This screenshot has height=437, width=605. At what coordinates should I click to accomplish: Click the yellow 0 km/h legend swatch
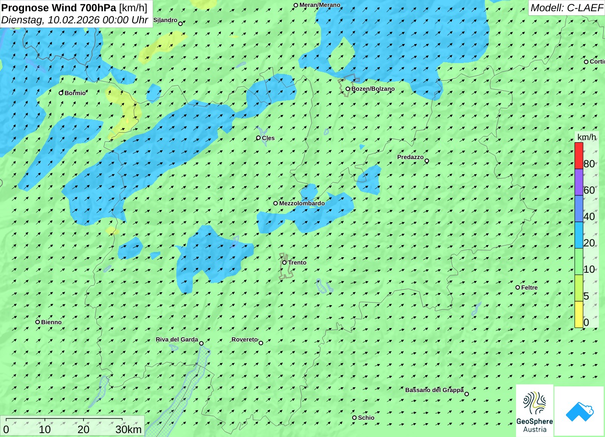579,314
